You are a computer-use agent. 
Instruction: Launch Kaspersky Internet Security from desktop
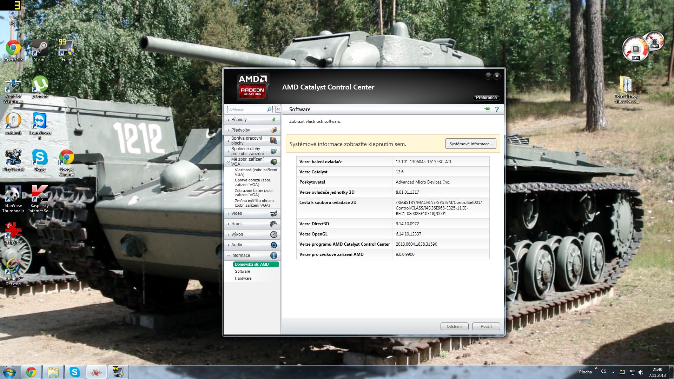pyautogui.click(x=40, y=199)
